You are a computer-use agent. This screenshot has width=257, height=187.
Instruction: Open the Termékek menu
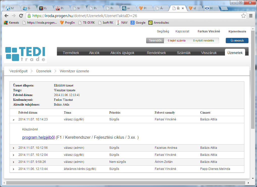pyautogui.click(x=71, y=53)
